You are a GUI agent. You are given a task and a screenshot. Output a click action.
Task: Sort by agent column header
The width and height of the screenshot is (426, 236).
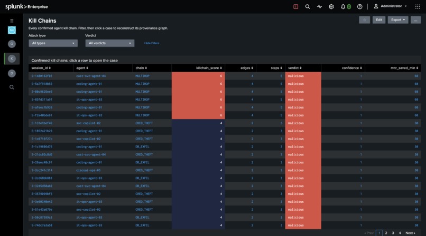click(82, 68)
